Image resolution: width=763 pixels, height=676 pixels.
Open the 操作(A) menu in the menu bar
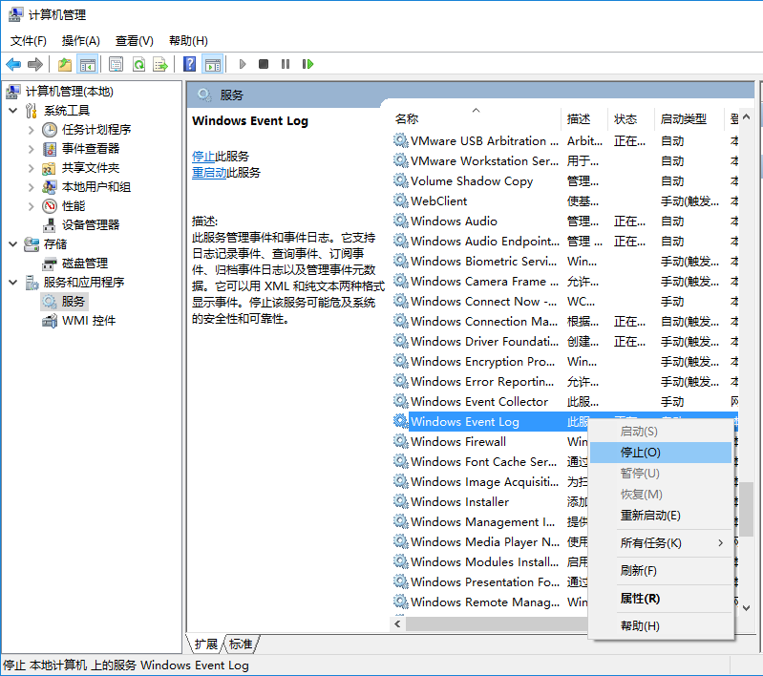coord(80,41)
